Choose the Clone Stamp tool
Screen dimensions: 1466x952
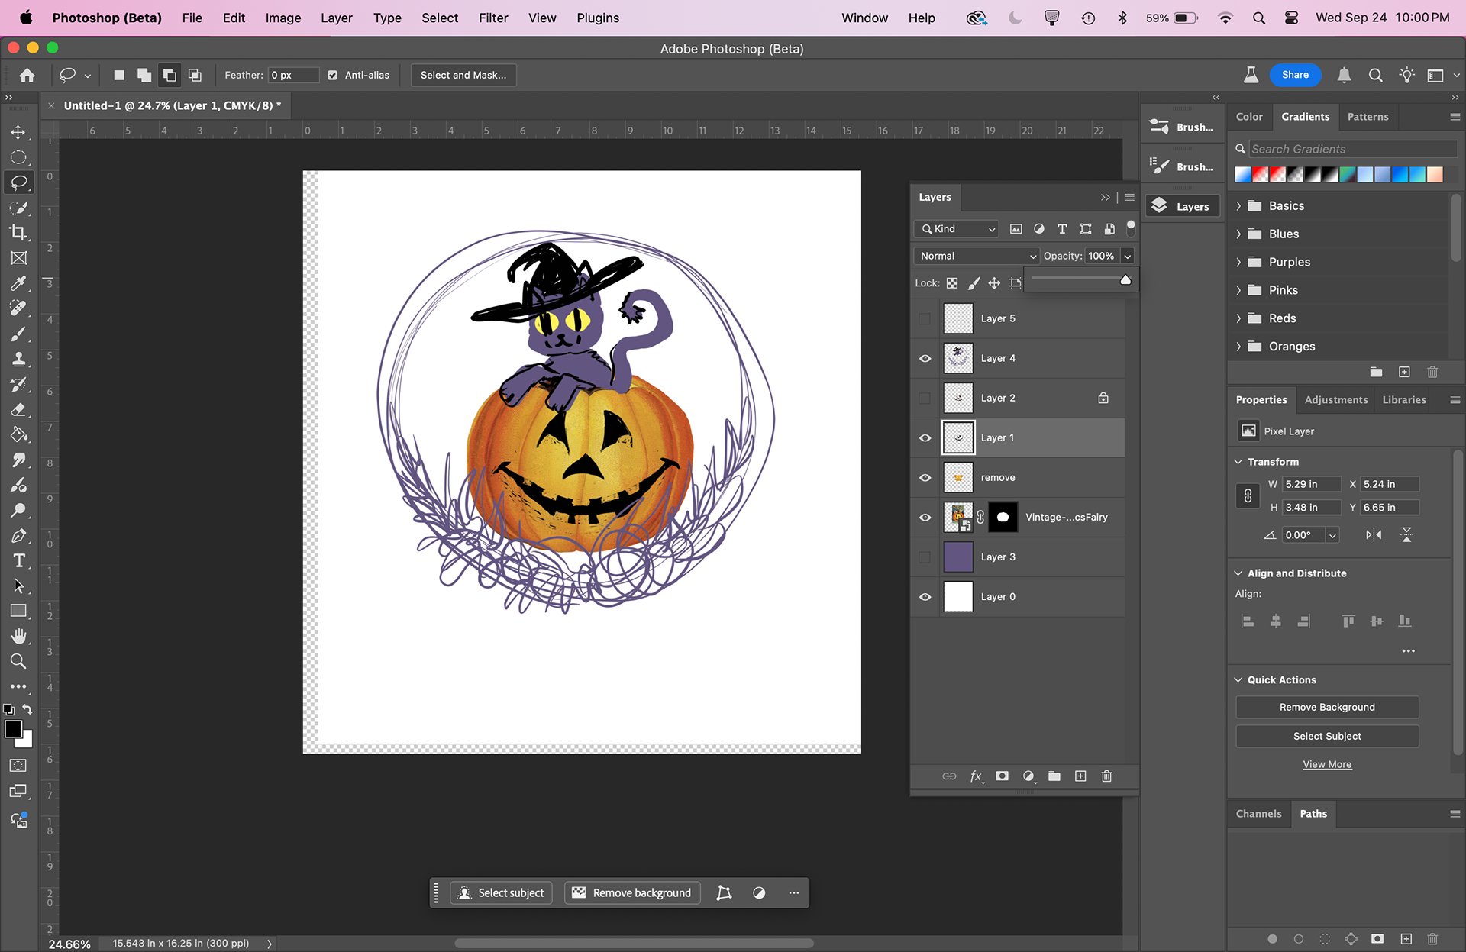click(19, 359)
